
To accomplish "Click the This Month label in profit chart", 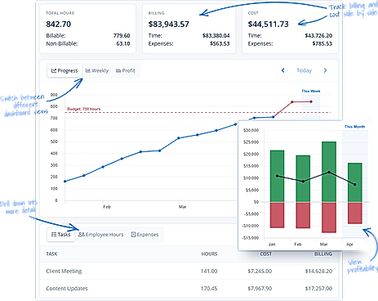I will 355,127.
